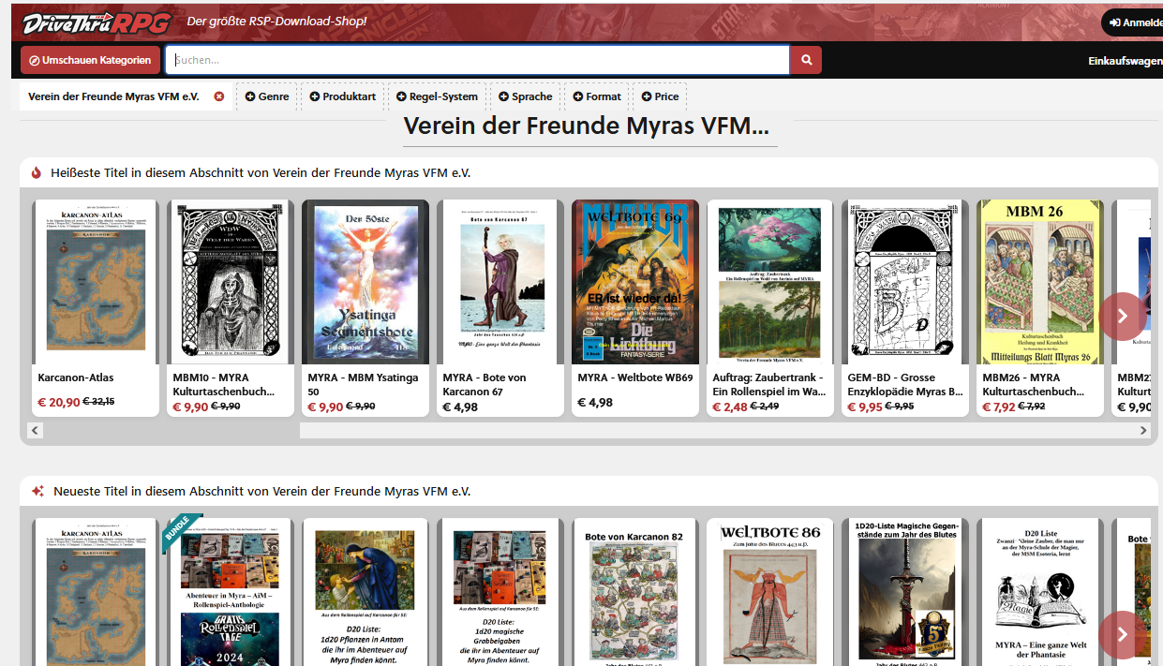
Task: Open the MBM10 Welt der Waben cover
Action: click(231, 282)
